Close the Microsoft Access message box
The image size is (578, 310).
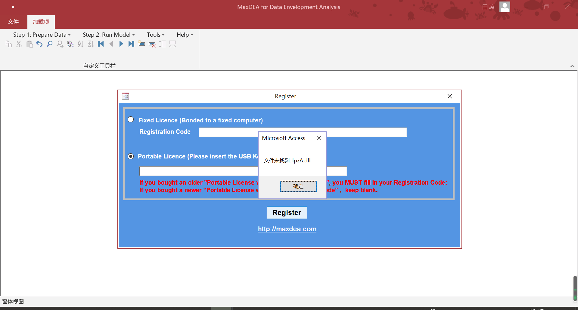click(319, 138)
